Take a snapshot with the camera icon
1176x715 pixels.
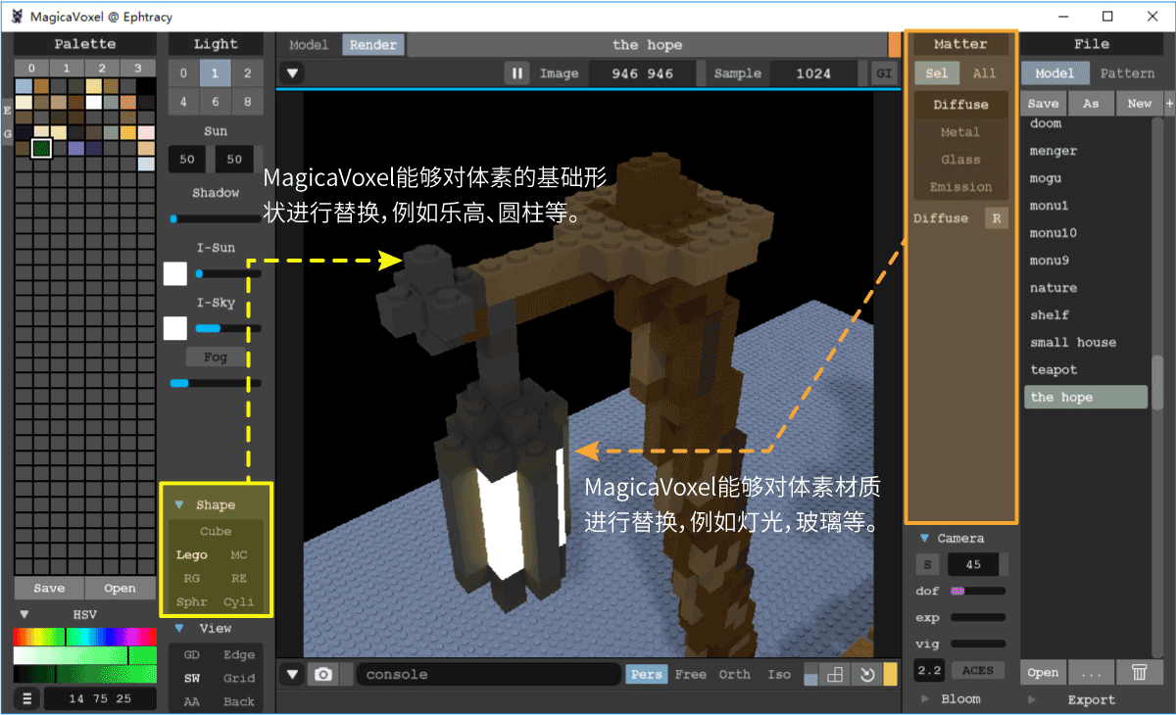point(321,675)
